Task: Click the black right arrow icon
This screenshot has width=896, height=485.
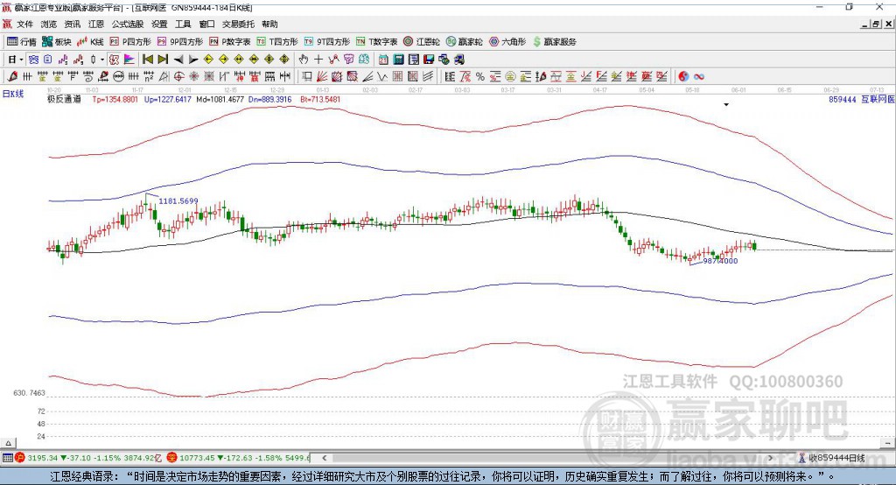Action: pyautogui.click(x=193, y=60)
